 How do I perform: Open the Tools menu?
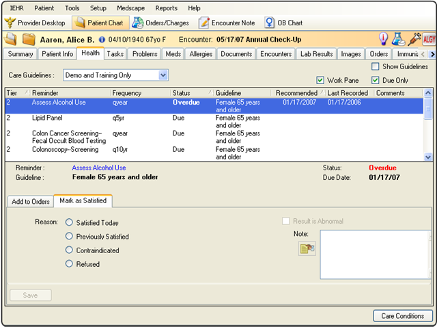[x=72, y=8]
